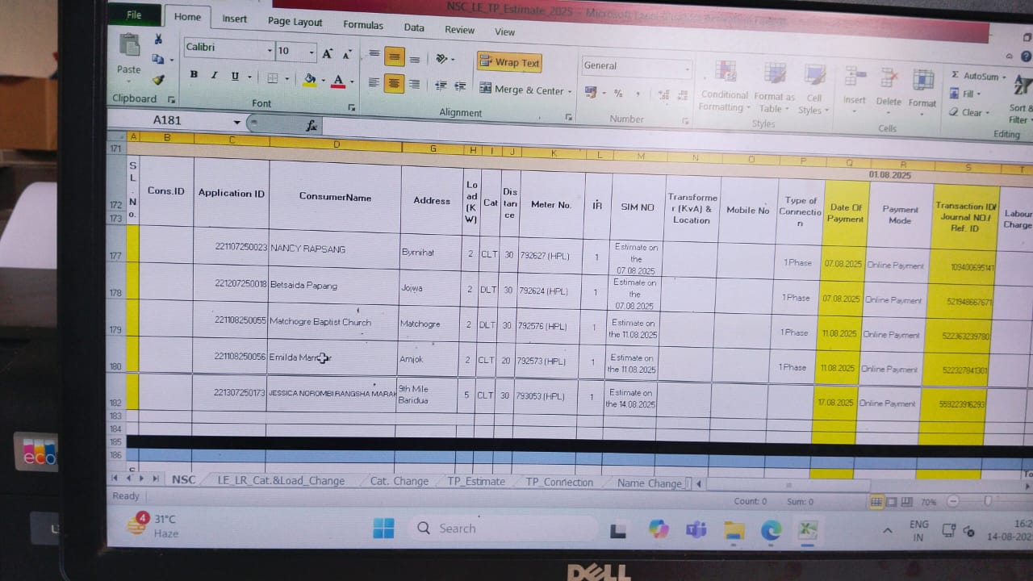Click the Windows Start button

point(383,528)
